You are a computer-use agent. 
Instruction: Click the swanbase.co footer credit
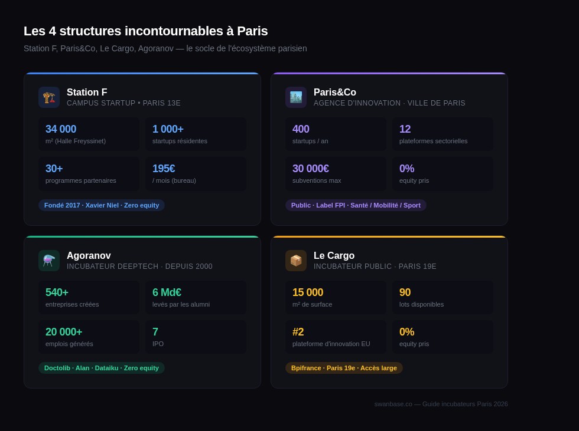pos(441,404)
